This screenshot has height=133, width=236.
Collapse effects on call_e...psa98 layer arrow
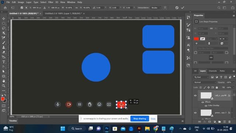click(x=232, y=96)
